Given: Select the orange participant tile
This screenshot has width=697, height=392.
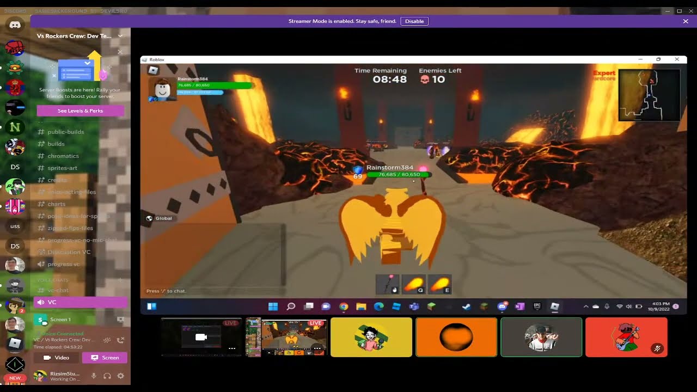Looking at the screenshot, I should click(x=456, y=338).
